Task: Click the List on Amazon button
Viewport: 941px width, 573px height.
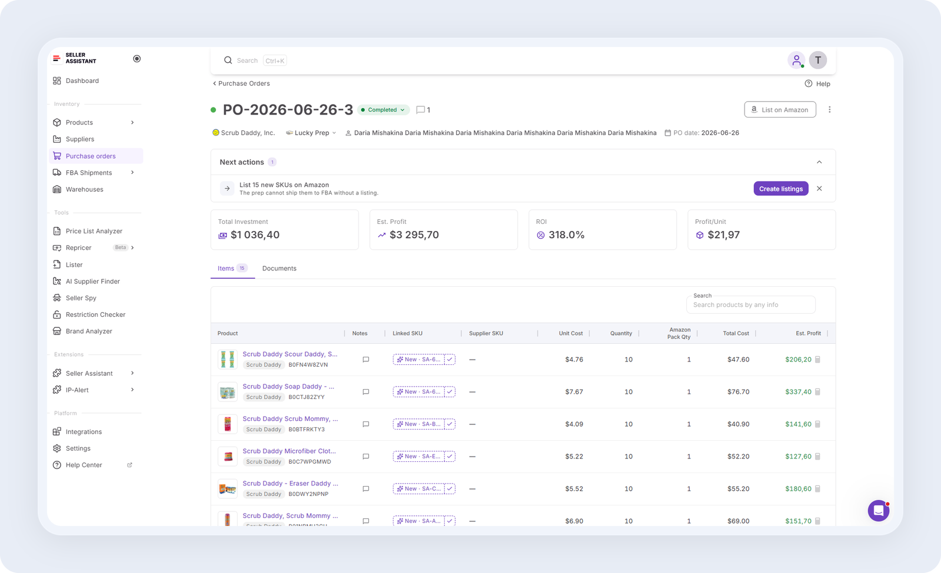Action: pyautogui.click(x=780, y=110)
